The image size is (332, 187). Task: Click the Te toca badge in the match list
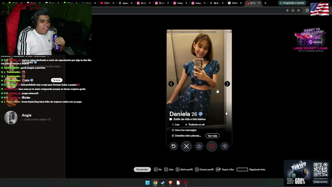click(57, 80)
